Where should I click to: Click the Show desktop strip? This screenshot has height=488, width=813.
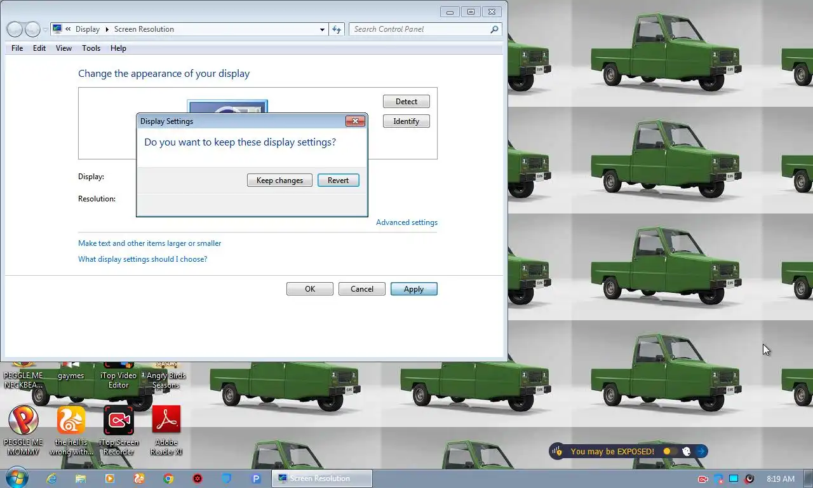[x=809, y=478]
